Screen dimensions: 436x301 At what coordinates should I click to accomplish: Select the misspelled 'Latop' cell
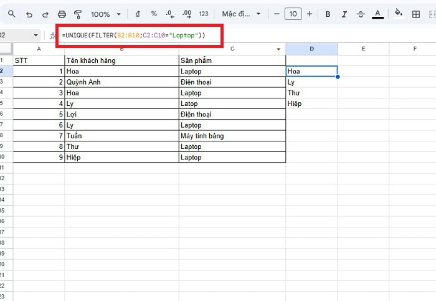pos(232,103)
